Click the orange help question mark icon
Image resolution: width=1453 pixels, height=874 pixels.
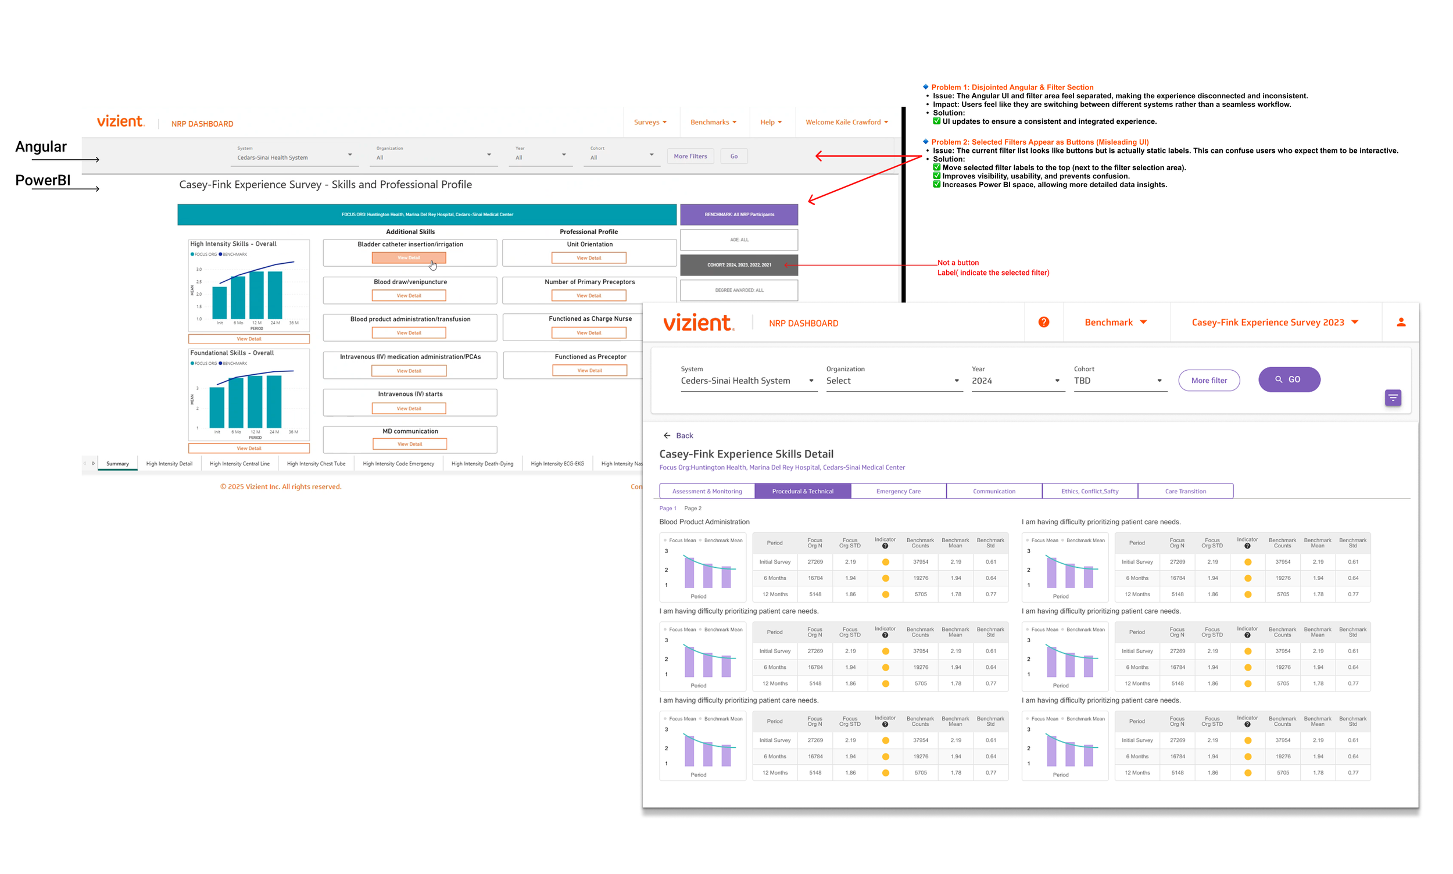point(1043,322)
